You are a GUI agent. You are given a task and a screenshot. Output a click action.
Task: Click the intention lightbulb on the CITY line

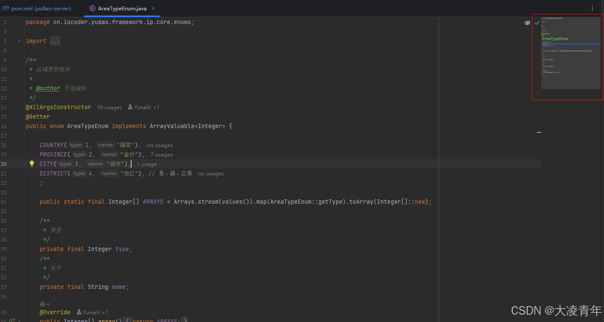pos(31,163)
